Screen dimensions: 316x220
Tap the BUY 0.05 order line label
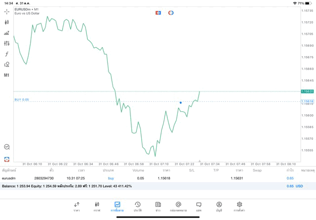click(x=22, y=99)
